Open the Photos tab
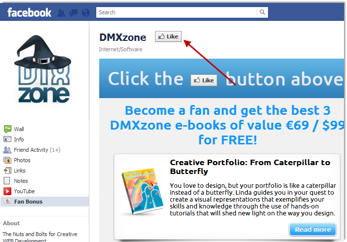Image resolution: width=347 pixels, height=242 pixels. [x=22, y=160]
